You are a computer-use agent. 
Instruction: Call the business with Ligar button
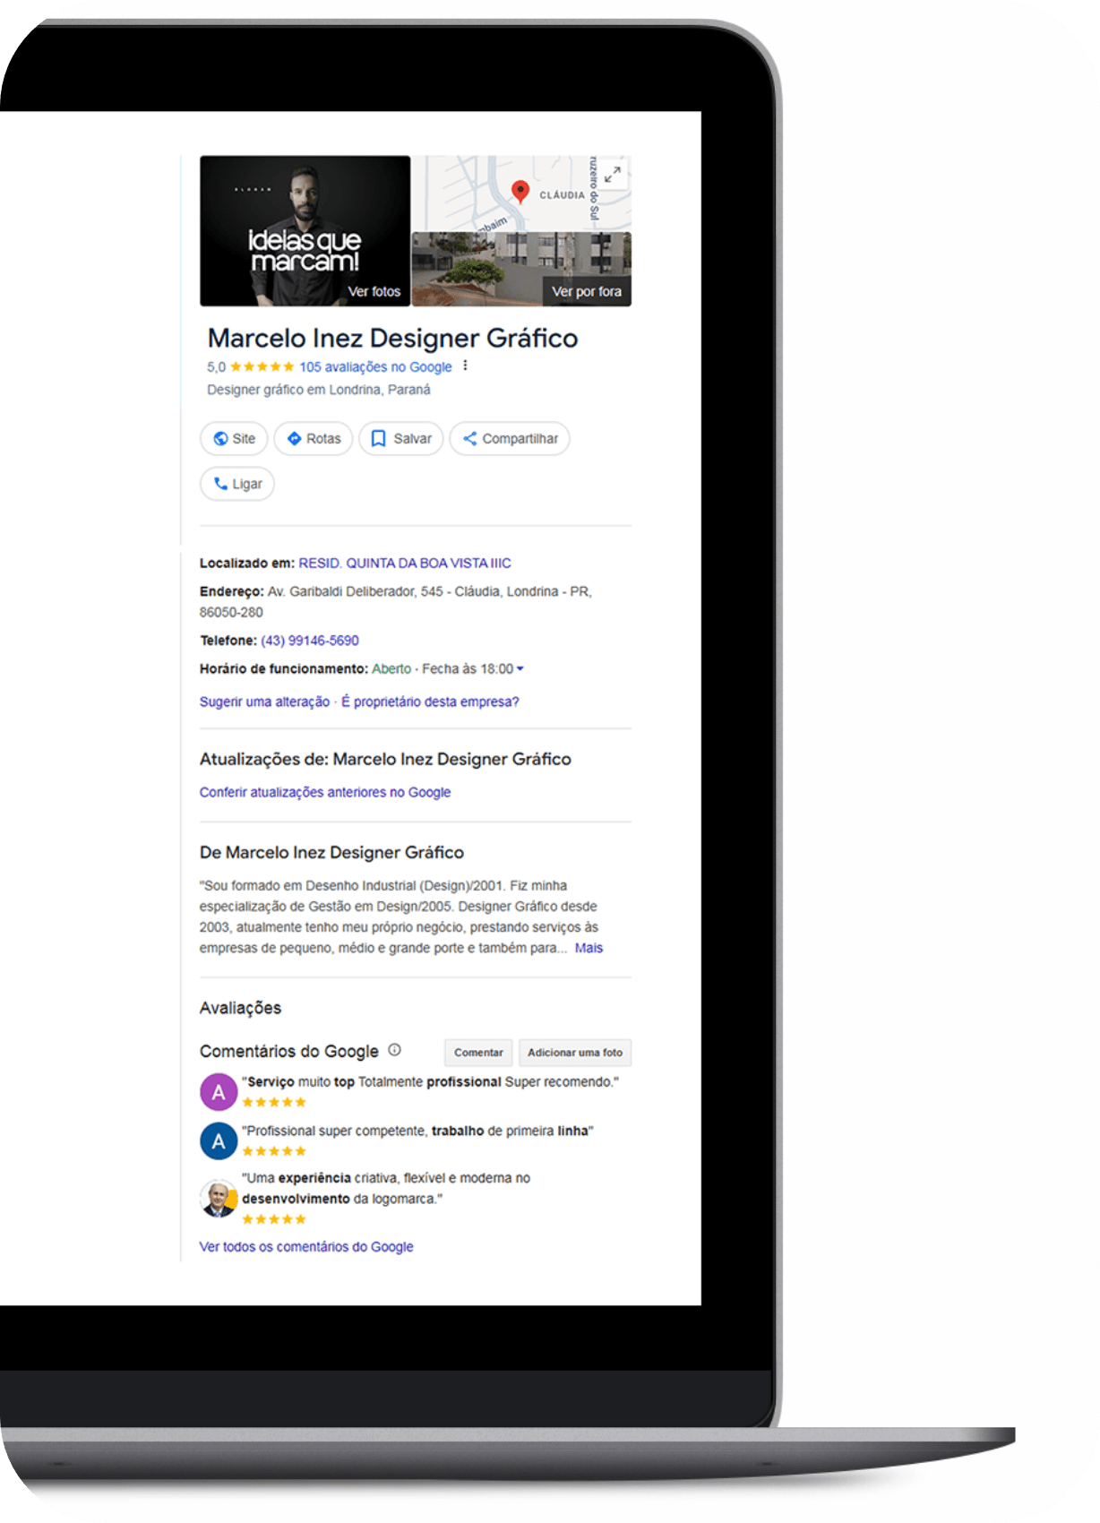[x=237, y=484]
